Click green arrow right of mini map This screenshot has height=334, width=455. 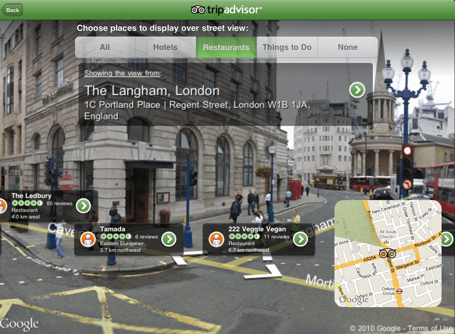click(x=447, y=239)
